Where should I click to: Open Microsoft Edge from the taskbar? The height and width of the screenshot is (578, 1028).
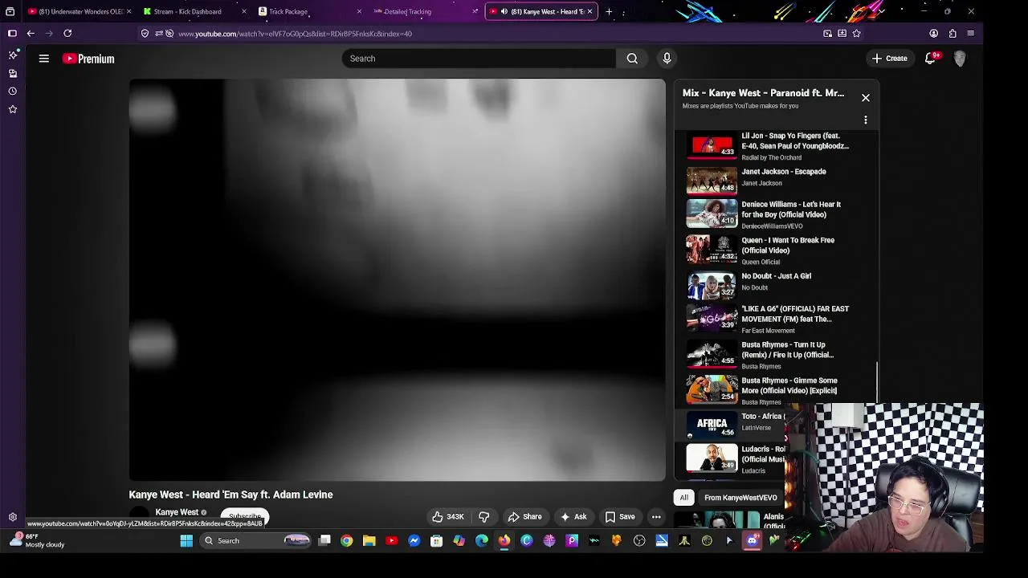482,541
